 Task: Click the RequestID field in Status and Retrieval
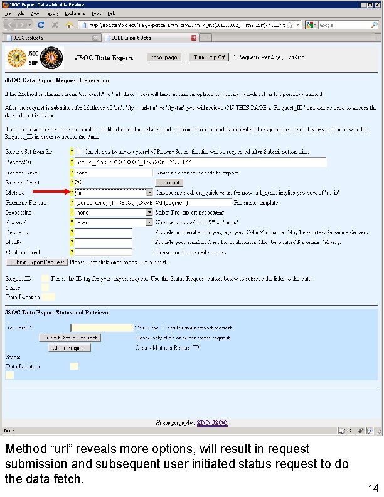[102, 328]
